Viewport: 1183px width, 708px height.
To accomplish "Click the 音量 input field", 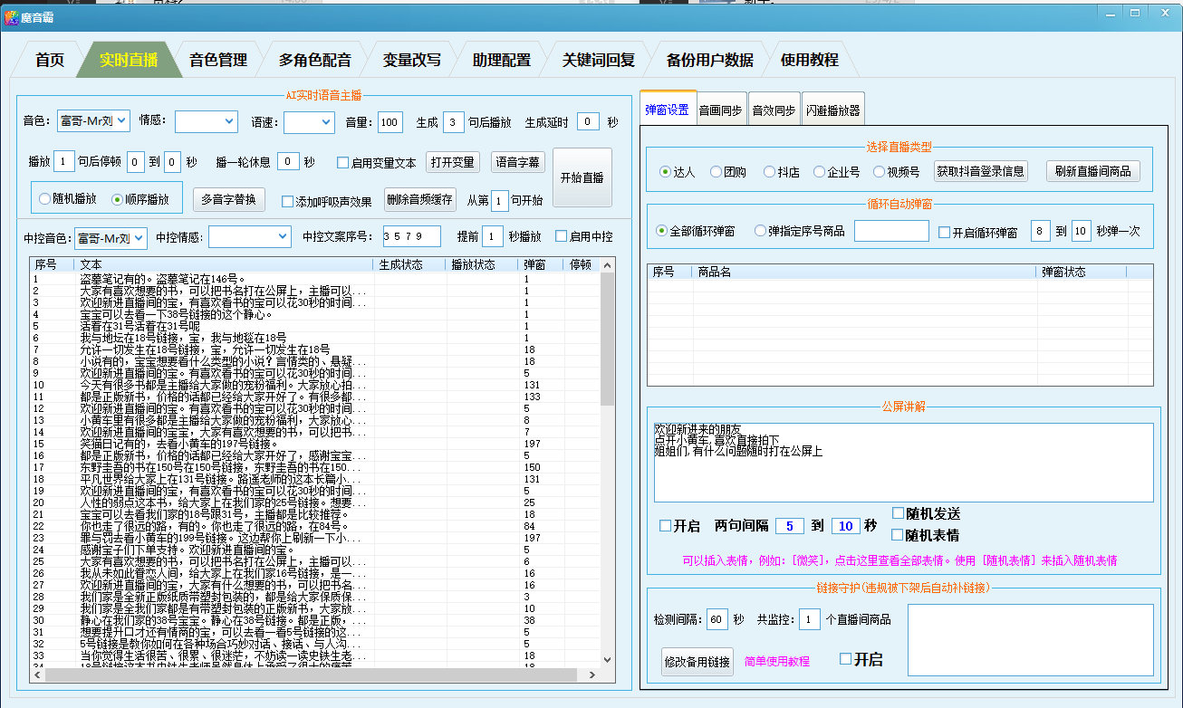I will pyautogui.click(x=390, y=122).
